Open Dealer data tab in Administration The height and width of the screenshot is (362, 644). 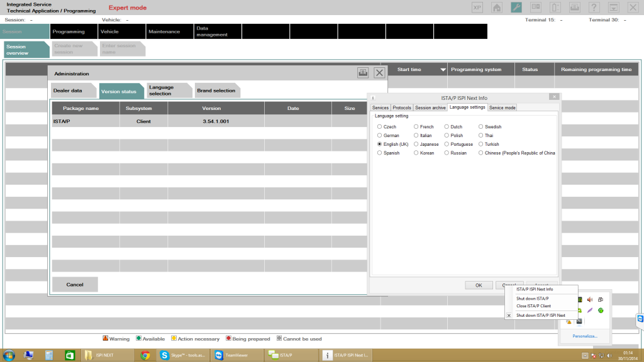pos(73,90)
